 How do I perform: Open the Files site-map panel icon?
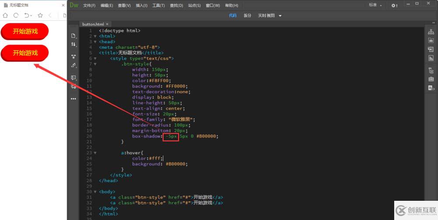431,32
